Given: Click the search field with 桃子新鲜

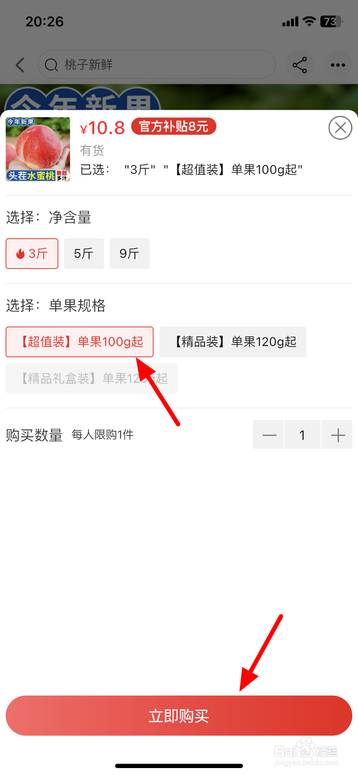Looking at the screenshot, I should (157, 65).
